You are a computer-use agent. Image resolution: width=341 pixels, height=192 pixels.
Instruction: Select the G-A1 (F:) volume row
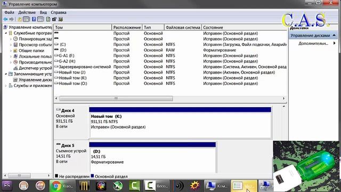[170, 55]
